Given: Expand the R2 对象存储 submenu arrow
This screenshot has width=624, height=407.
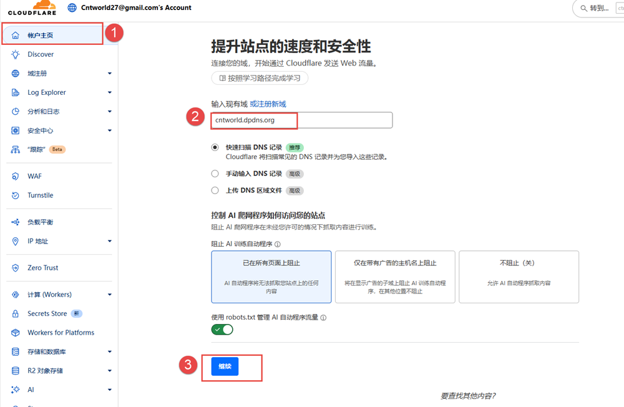Looking at the screenshot, I should 109,371.
